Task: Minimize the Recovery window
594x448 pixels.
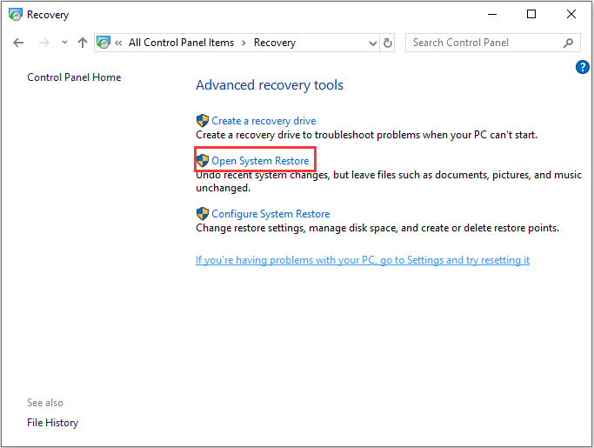Action: pyautogui.click(x=492, y=15)
